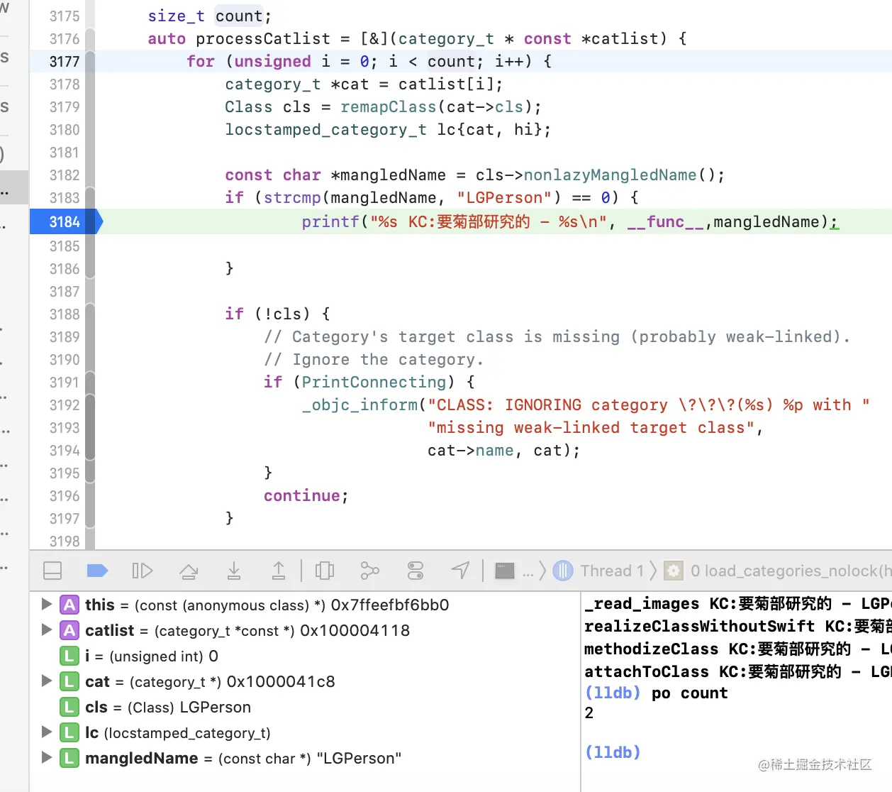The width and height of the screenshot is (892, 792).
Task: Expand the lc variable
Action: point(47,732)
